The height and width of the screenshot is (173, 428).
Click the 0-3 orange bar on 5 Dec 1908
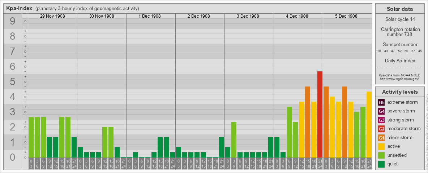coord(326,122)
